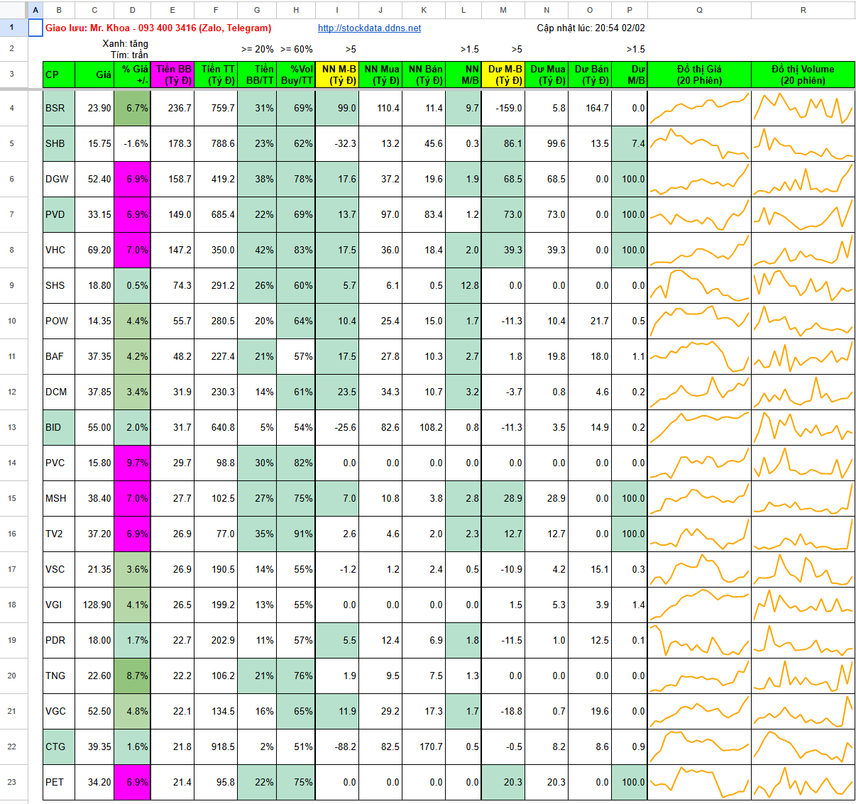Click the PVC price sparkline chart

[699, 463]
